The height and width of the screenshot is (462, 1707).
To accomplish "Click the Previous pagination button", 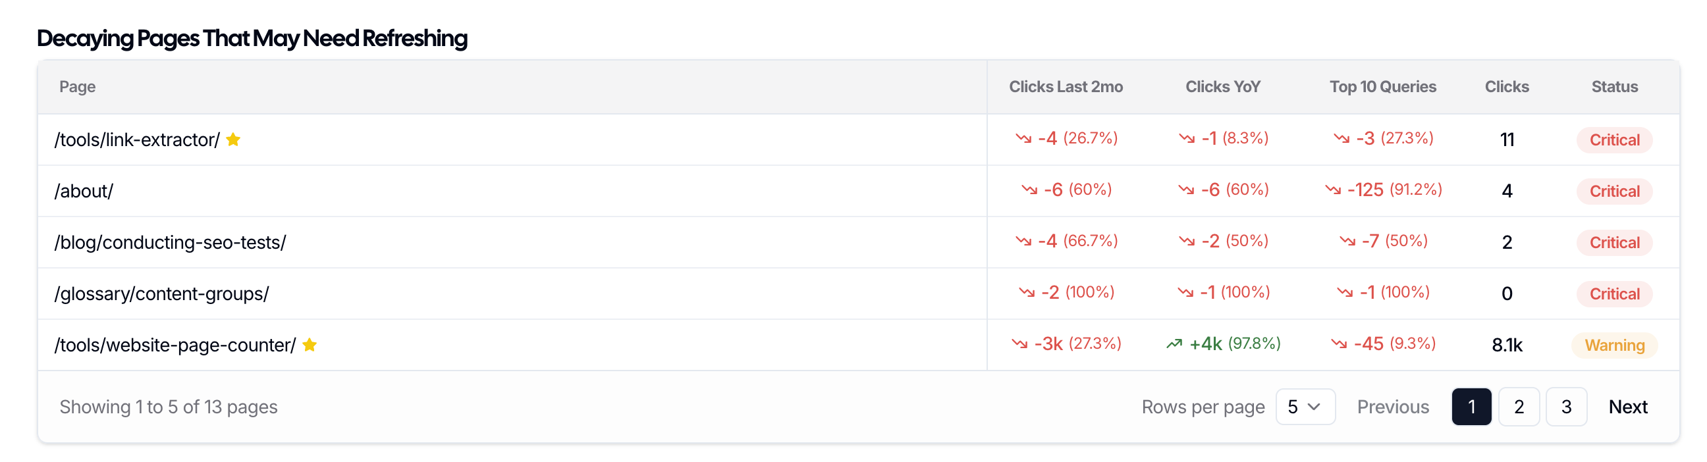I will tap(1393, 407).
